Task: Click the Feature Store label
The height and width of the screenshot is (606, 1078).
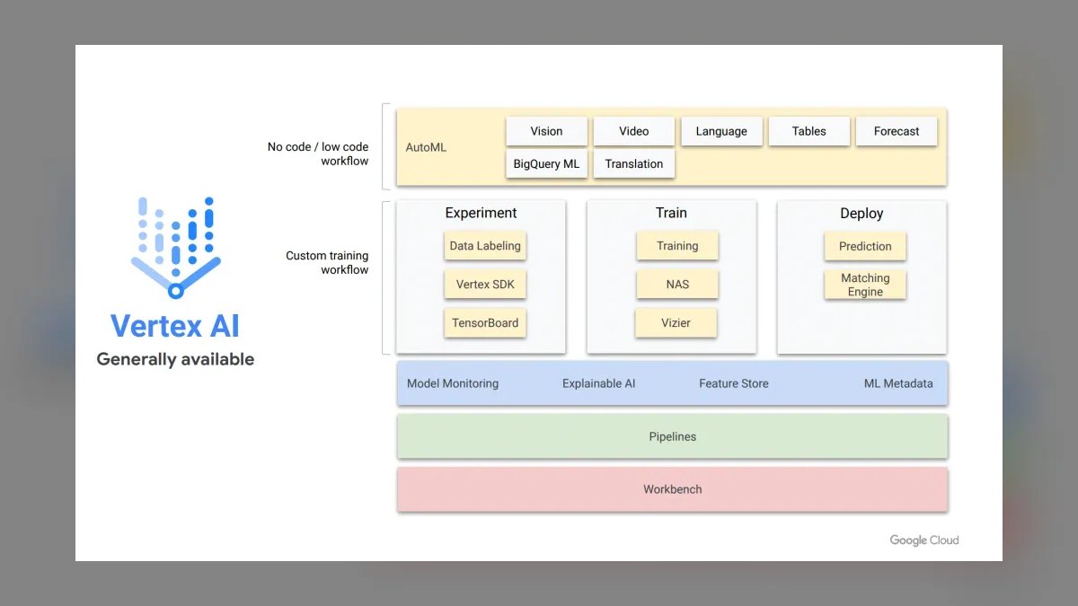Action: coord(734,383)
